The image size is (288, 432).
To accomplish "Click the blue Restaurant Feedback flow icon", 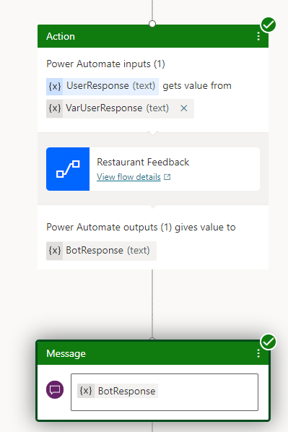I will tap(68, 169).
